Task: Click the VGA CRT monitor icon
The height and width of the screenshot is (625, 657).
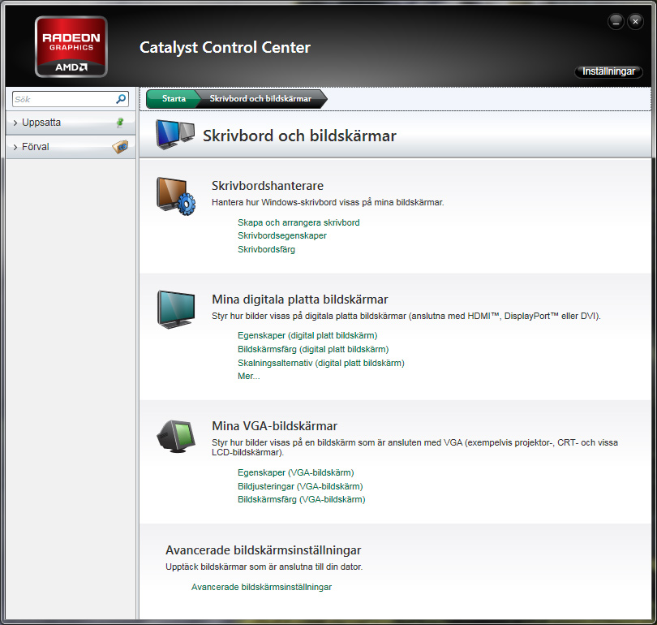Action: tap(175, 436)
